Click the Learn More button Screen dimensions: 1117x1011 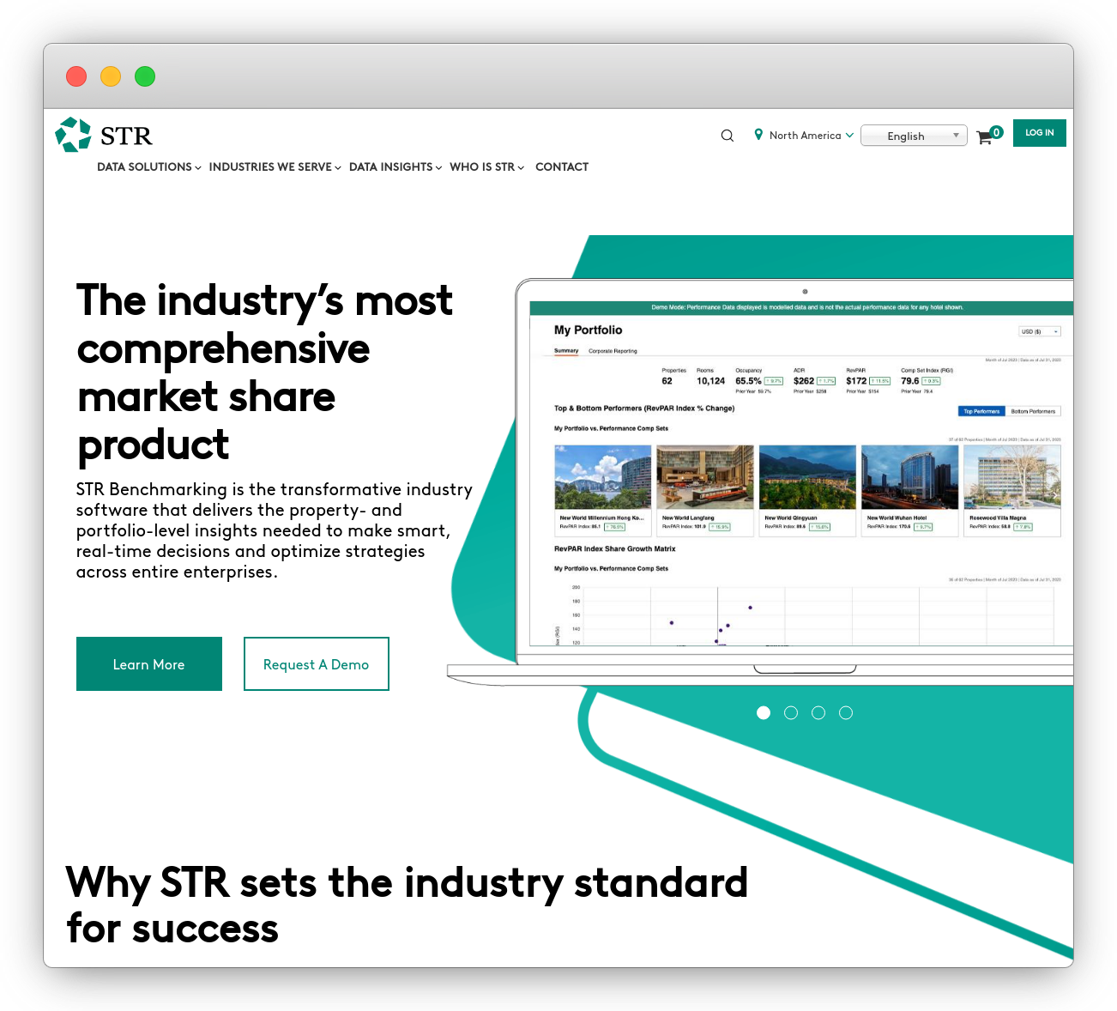click(149, 664)
